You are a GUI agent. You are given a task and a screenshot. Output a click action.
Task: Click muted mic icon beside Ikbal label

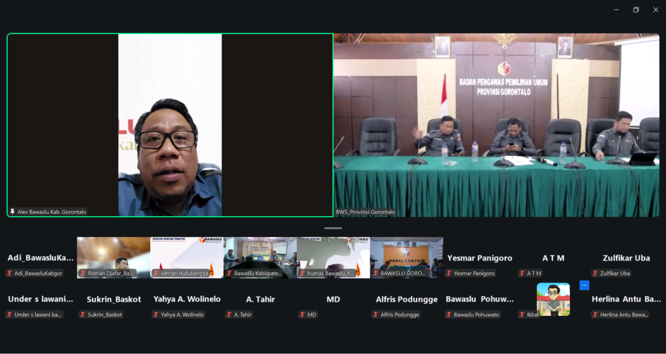(x=522, y=315)
